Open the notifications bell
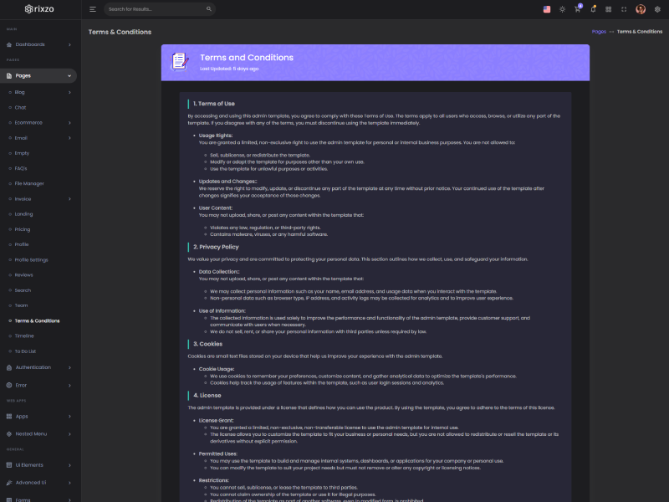The height and width of the screenshot is (502, 669). pyautogui.click(x=593, y=9)
